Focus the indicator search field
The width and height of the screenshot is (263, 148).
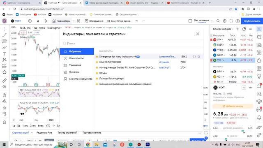tap(131, 43)
